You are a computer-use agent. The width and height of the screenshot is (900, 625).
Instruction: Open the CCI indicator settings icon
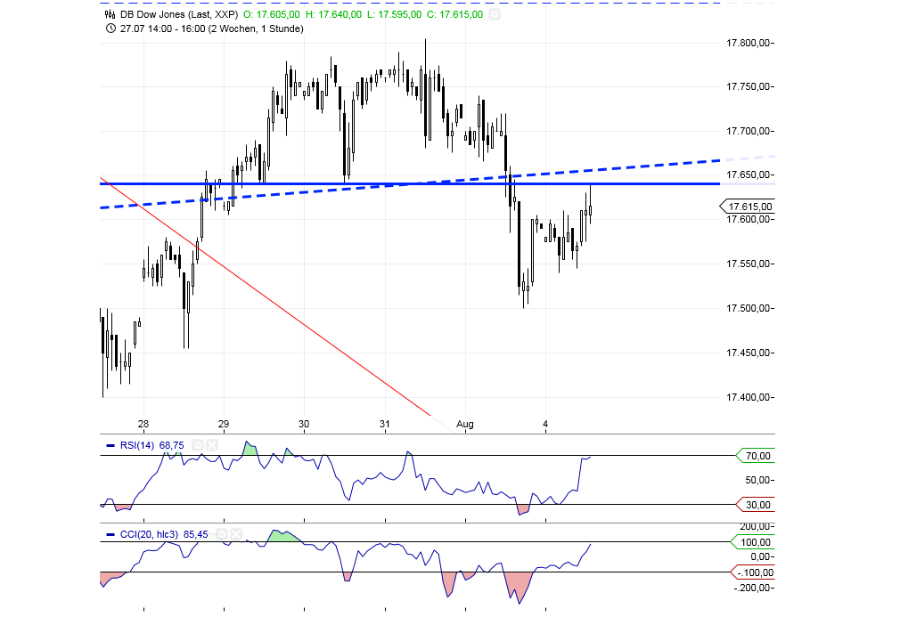(221, 534)
